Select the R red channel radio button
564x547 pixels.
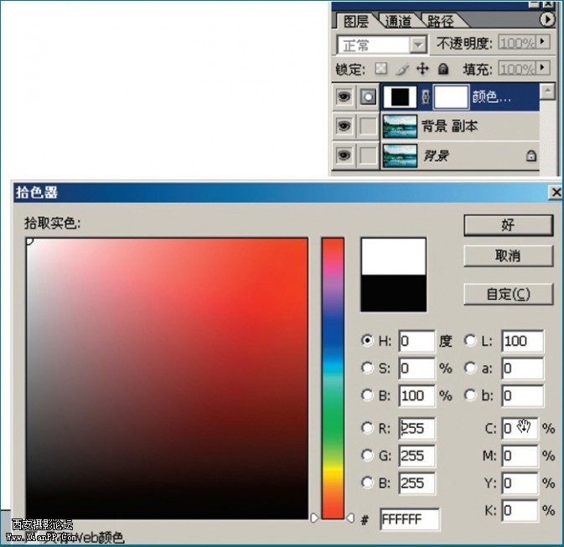367,428
